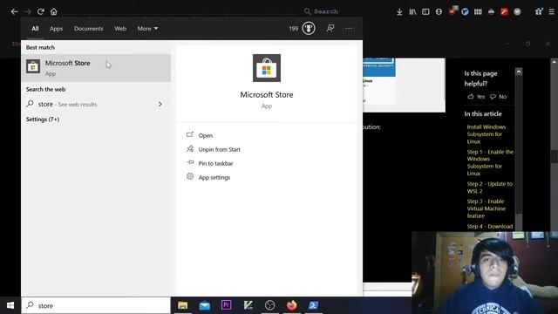
Task: Click the taskbar search box containing 'store'
Action: 96,305
